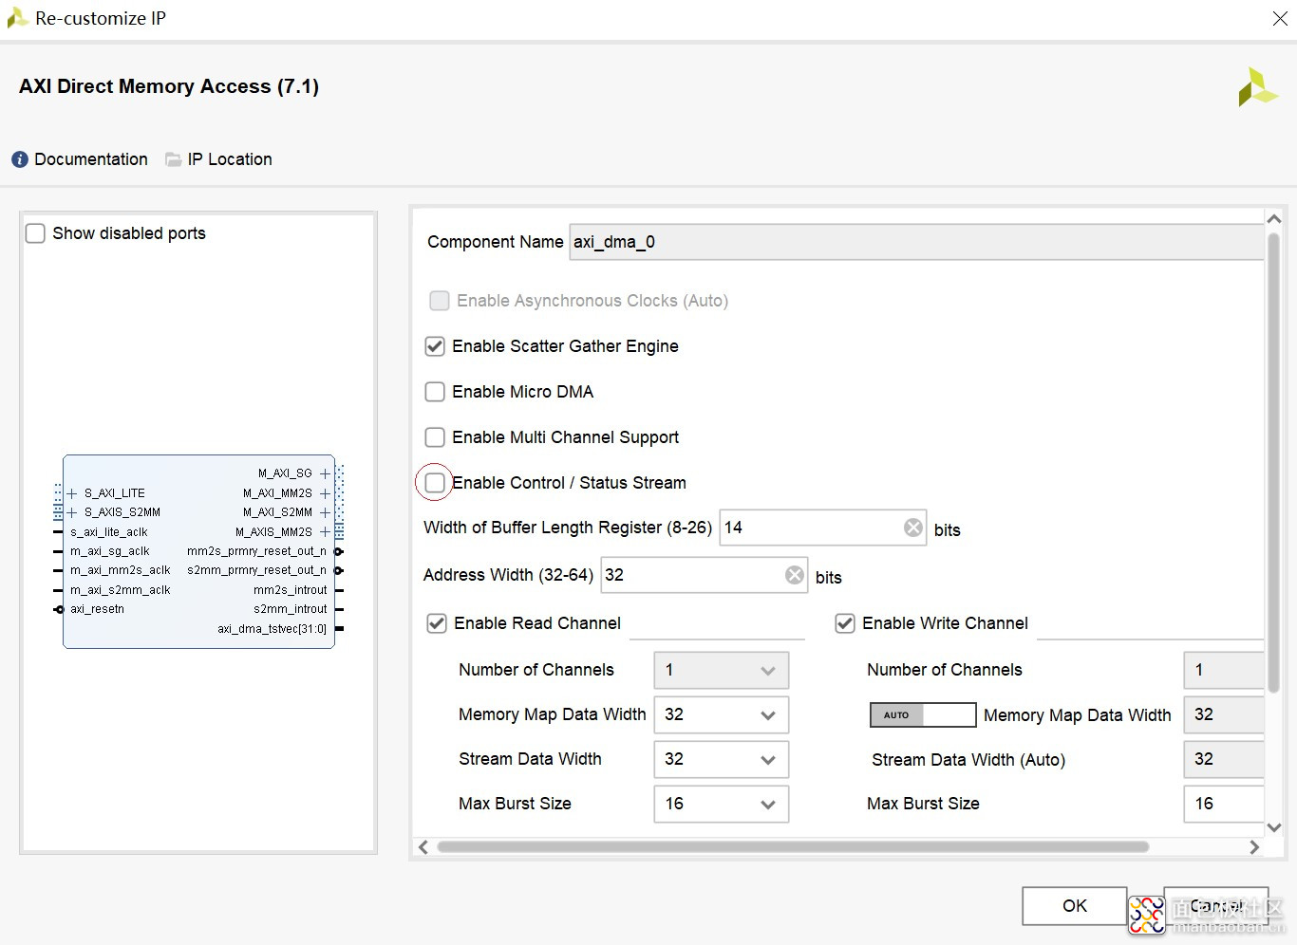
Task: Toggle Show disabled ports checkbox
Action: click(35, 233)
